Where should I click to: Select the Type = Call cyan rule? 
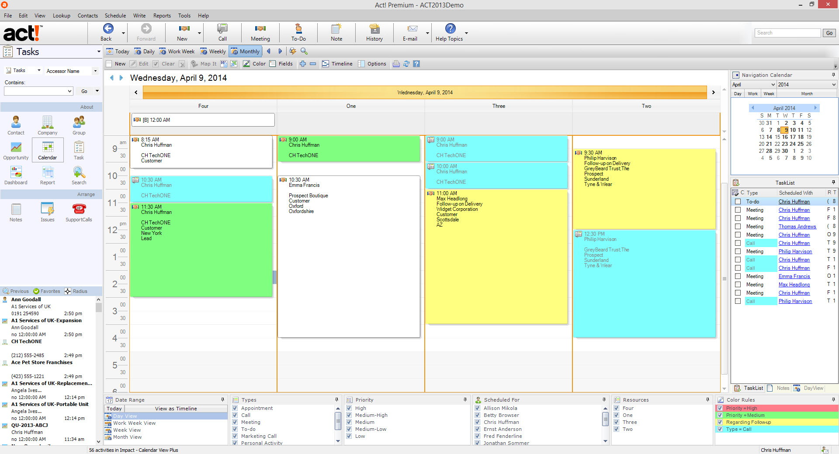[x=777, y=429]
